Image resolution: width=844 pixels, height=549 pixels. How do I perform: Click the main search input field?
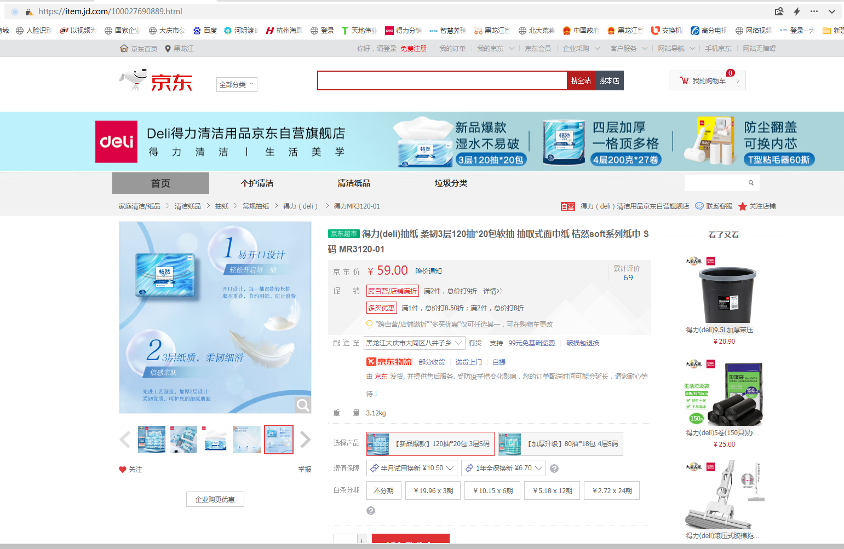pyautogui.click(x=441, y=80)
